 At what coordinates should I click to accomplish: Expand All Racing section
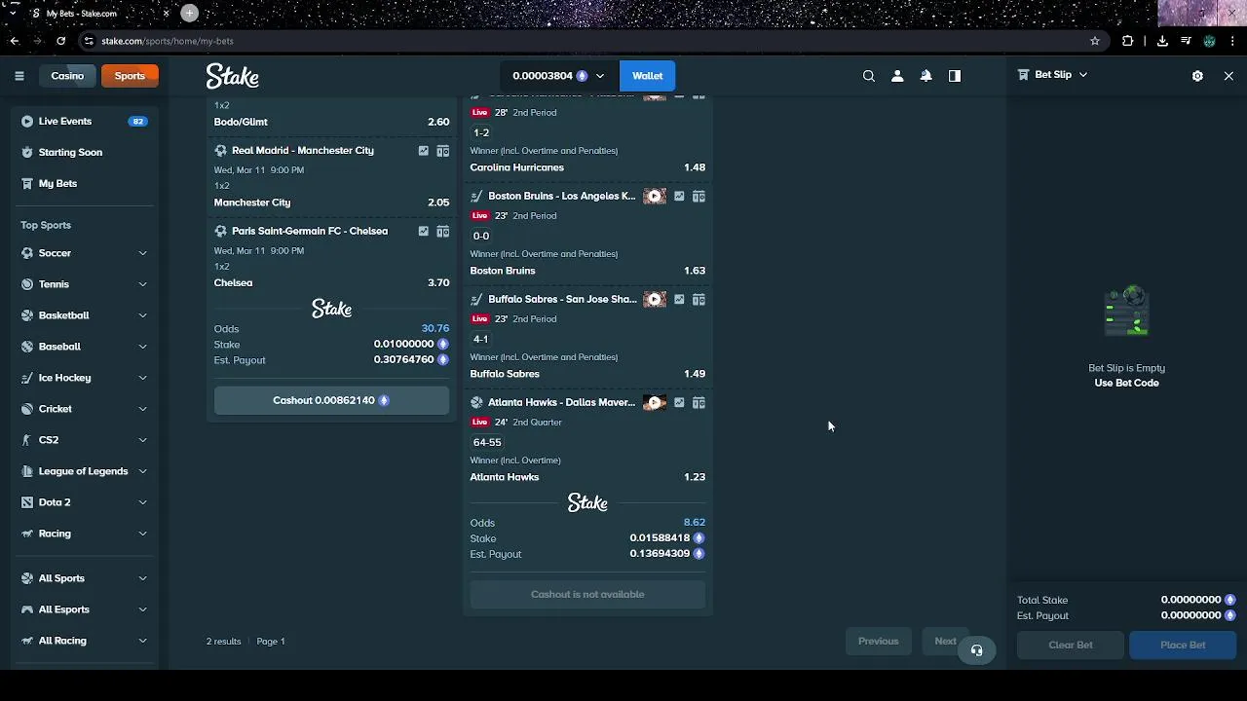point(142,641)
